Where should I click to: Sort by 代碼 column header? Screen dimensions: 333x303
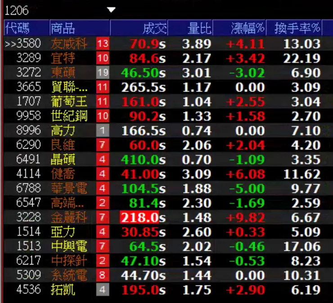(x=27, y=28)
